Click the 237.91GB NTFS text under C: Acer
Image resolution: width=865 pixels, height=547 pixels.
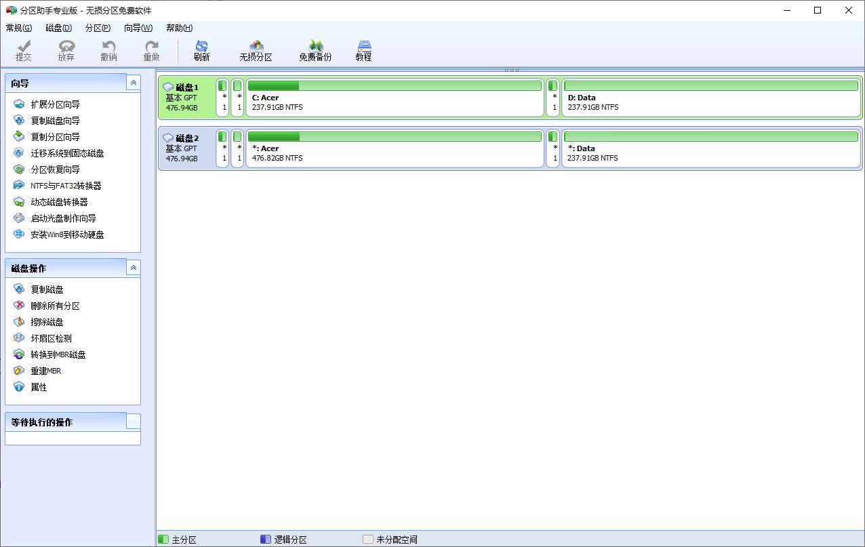pyautogui.click(x=277, y=107)
